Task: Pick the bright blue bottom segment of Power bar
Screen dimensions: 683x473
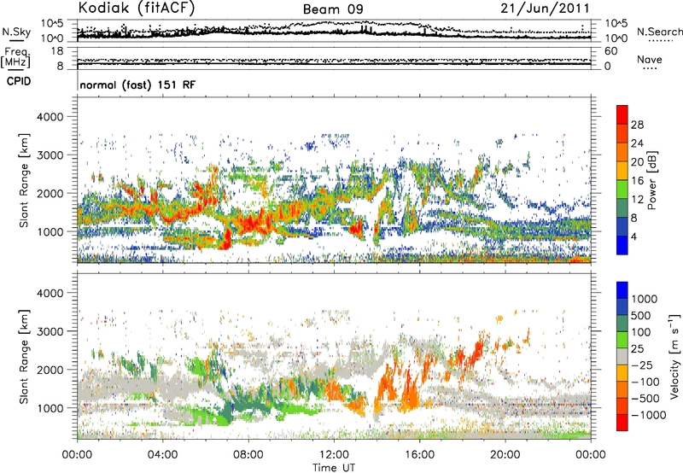Action: (622, 246)
